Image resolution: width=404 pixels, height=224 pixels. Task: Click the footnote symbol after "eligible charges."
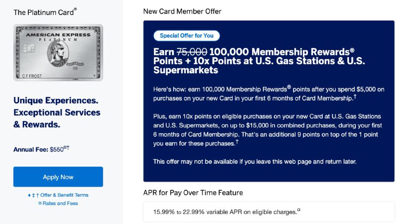coord(299,210)
